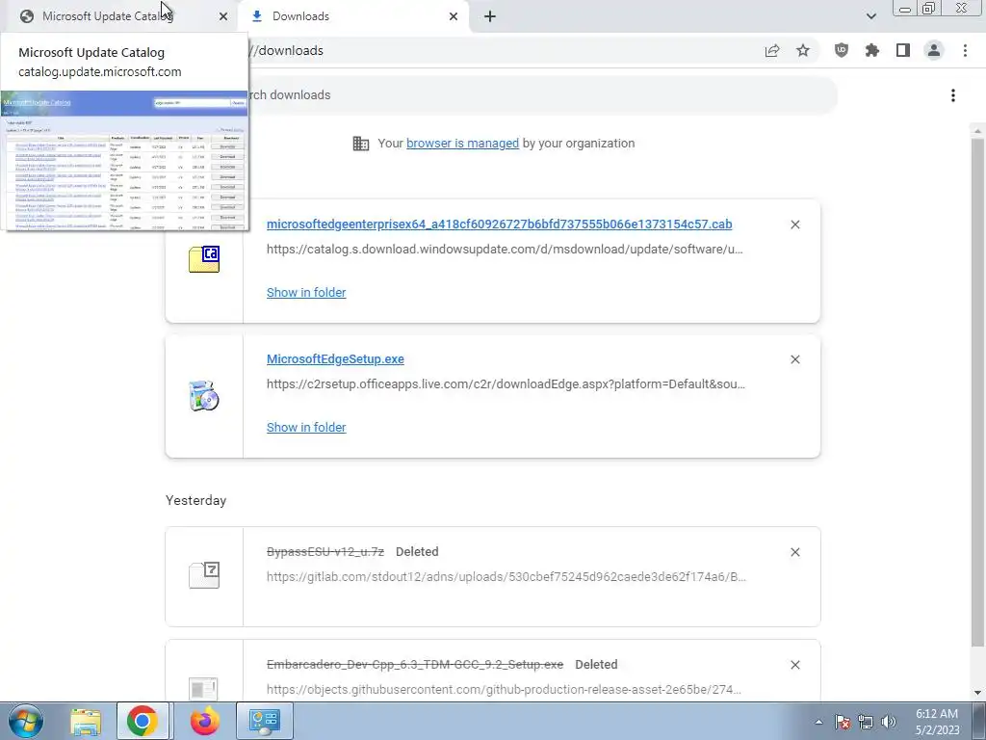Click the scrollbar up arrow
986x740 pixels.
coord(977,130)
